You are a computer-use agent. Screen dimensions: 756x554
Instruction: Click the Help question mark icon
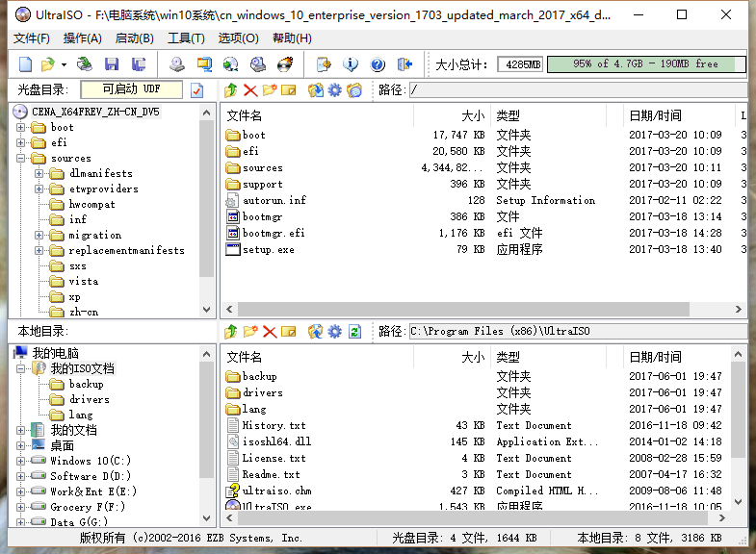click(x=378, y=64)
